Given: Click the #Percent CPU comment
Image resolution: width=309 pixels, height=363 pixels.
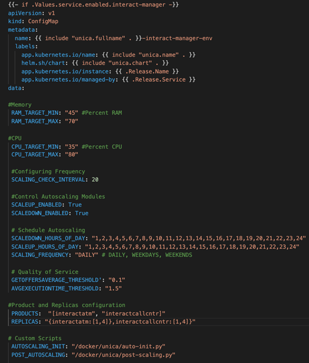Looking at the screenshot, I should 102,146.
